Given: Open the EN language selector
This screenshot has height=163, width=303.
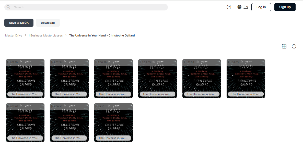Looking at the screenshot, I should [x=246, y=7].
